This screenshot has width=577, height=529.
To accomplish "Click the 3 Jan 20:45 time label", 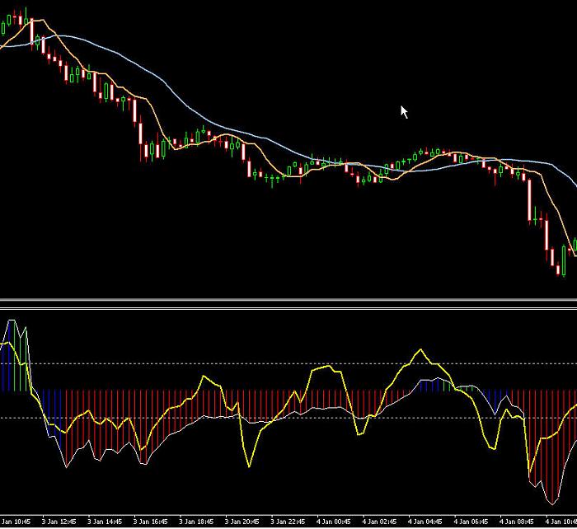I will click(242, 522).
